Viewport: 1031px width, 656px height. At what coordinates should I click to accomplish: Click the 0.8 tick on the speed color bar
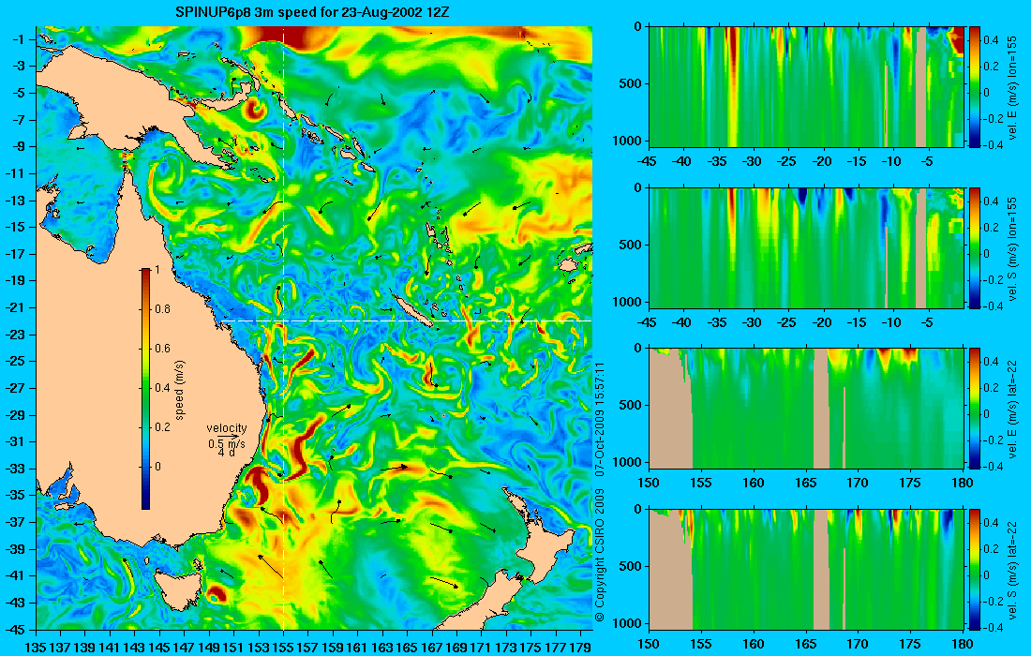pyautogui.click(x=162, y=309)
